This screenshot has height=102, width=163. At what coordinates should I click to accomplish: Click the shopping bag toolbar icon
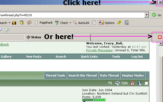coord(22,23)
